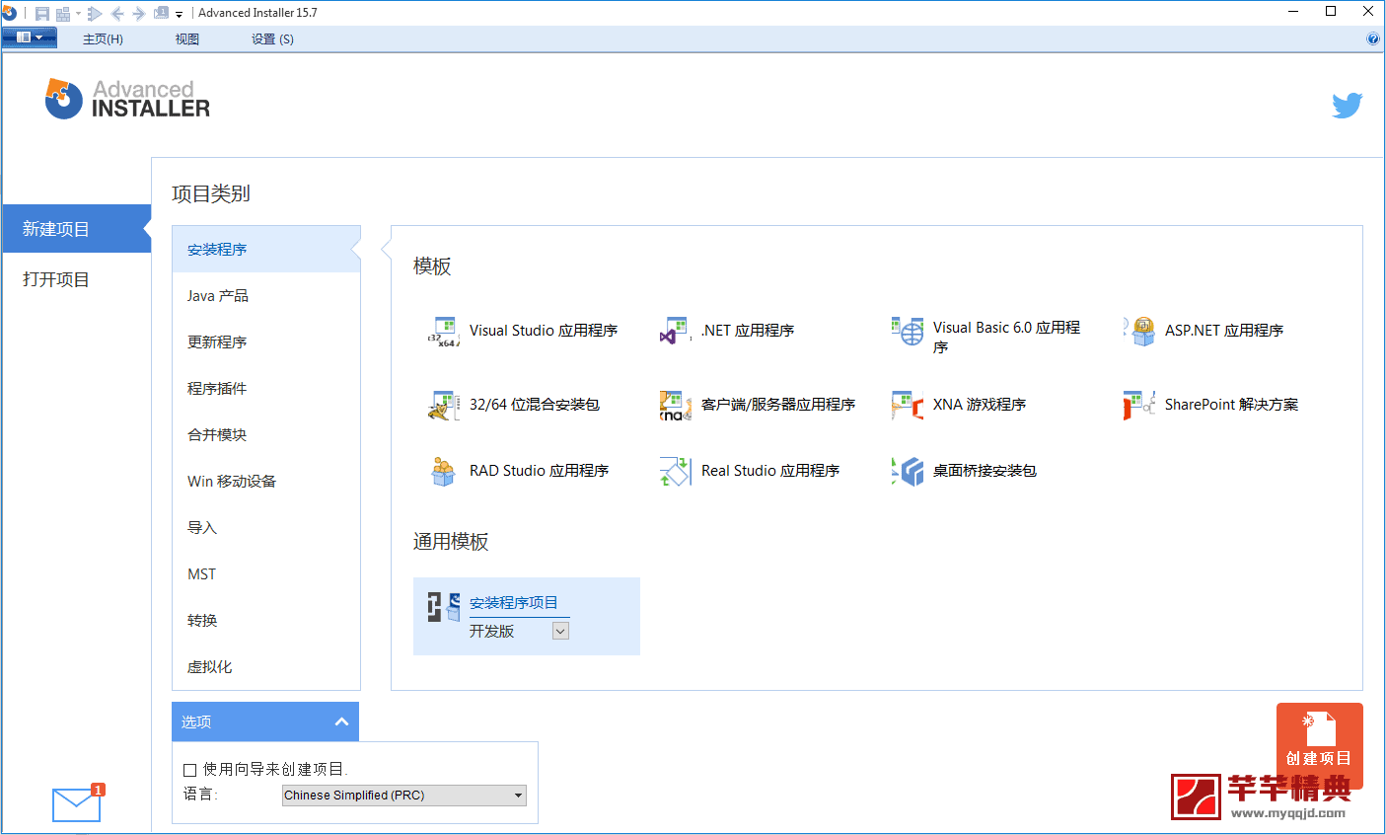Image resolution: width=1386 pixels, height=835 pixels.
Task: Open the quick access toolbar customize arrow
Action: pos(180,14)
